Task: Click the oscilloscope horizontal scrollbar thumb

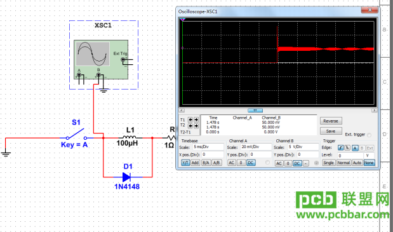Action: [x=255, y=111]
